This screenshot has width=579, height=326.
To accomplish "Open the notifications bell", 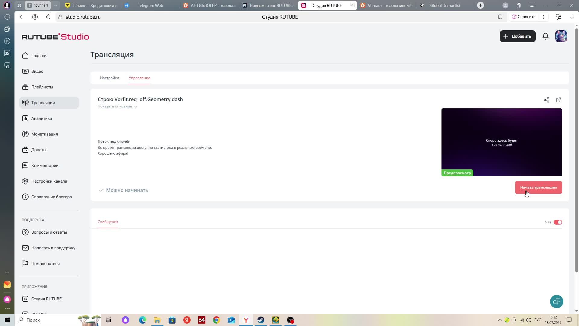I will 545,36.
